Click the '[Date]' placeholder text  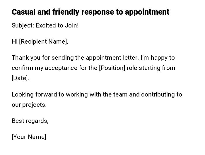20,78
